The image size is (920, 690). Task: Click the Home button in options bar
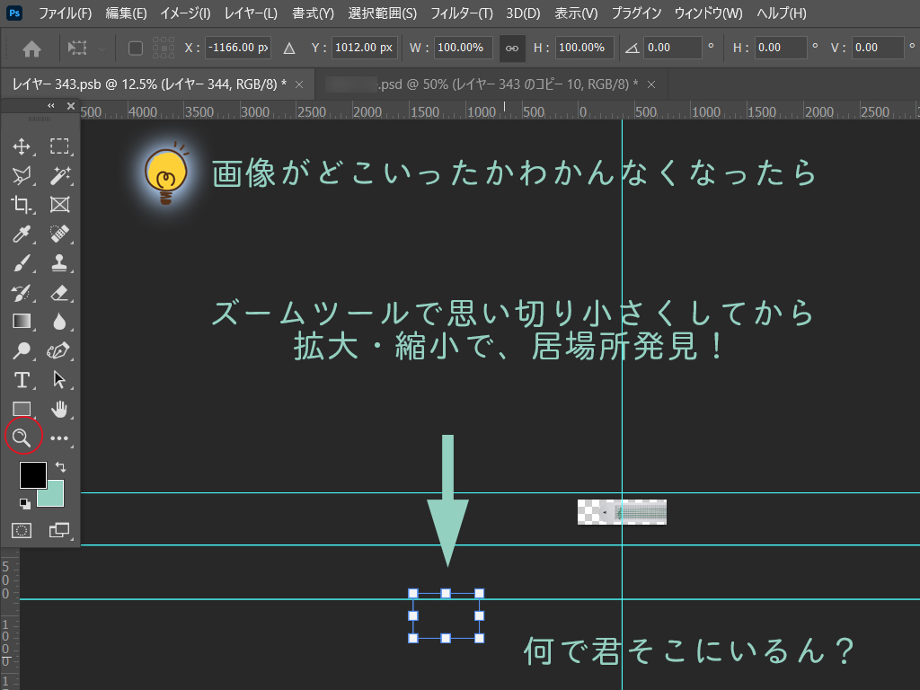pyautogui.click(x=31, y=48)
